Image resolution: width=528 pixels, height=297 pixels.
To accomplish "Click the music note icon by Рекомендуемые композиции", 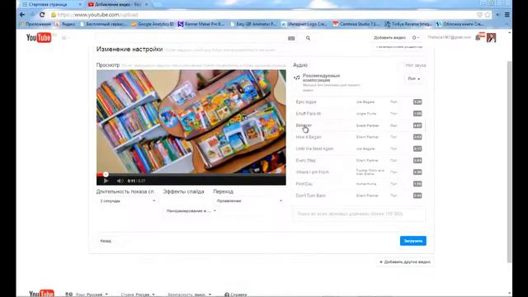I will click(297, 78).
